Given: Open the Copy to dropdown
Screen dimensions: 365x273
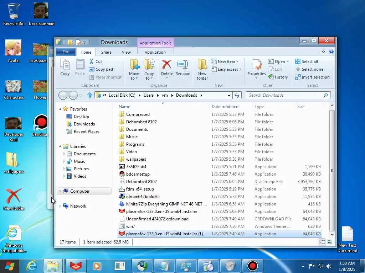Looking at the screenshot, I should [149, 76].
